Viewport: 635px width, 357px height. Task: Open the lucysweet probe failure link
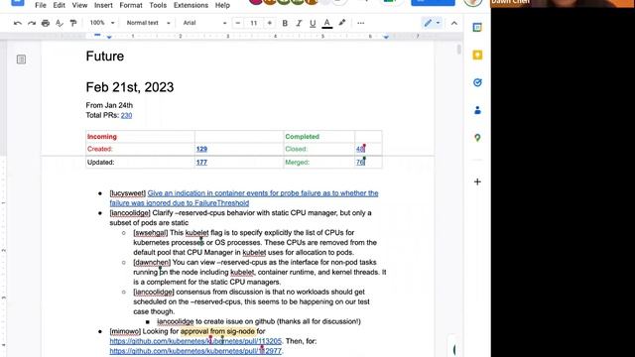[244, 198]
